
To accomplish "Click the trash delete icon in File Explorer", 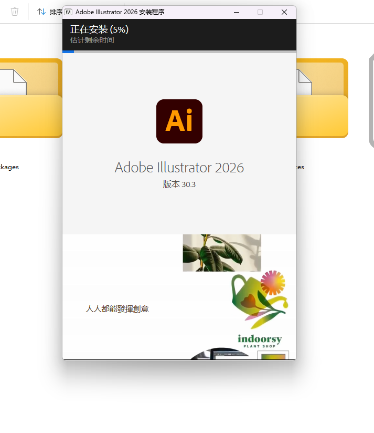I will click(x=15, y=12).
